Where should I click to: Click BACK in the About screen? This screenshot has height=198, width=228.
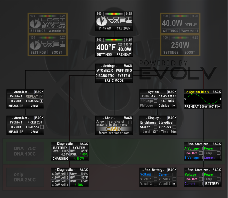point(128,118)
